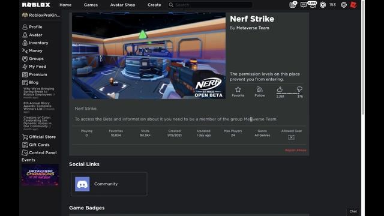Dislike the game with thumbs down
Screen dimensions: 384x216
(x=299, y=89)
